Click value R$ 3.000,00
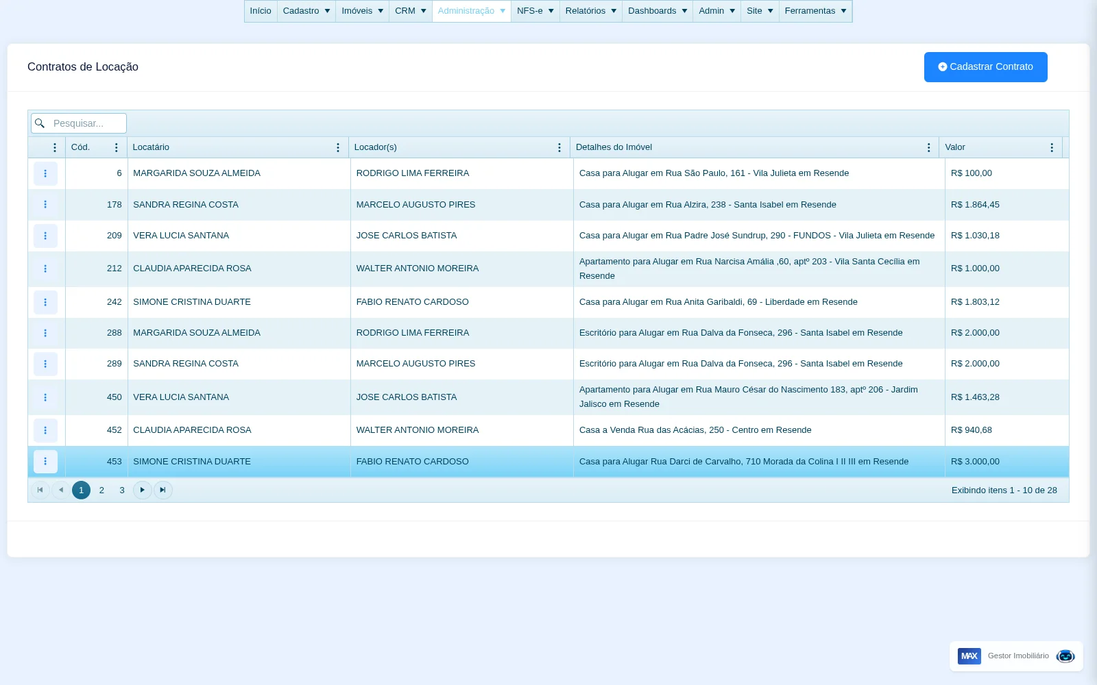This screenshot has width=1097, height=685. click(975, 462)
